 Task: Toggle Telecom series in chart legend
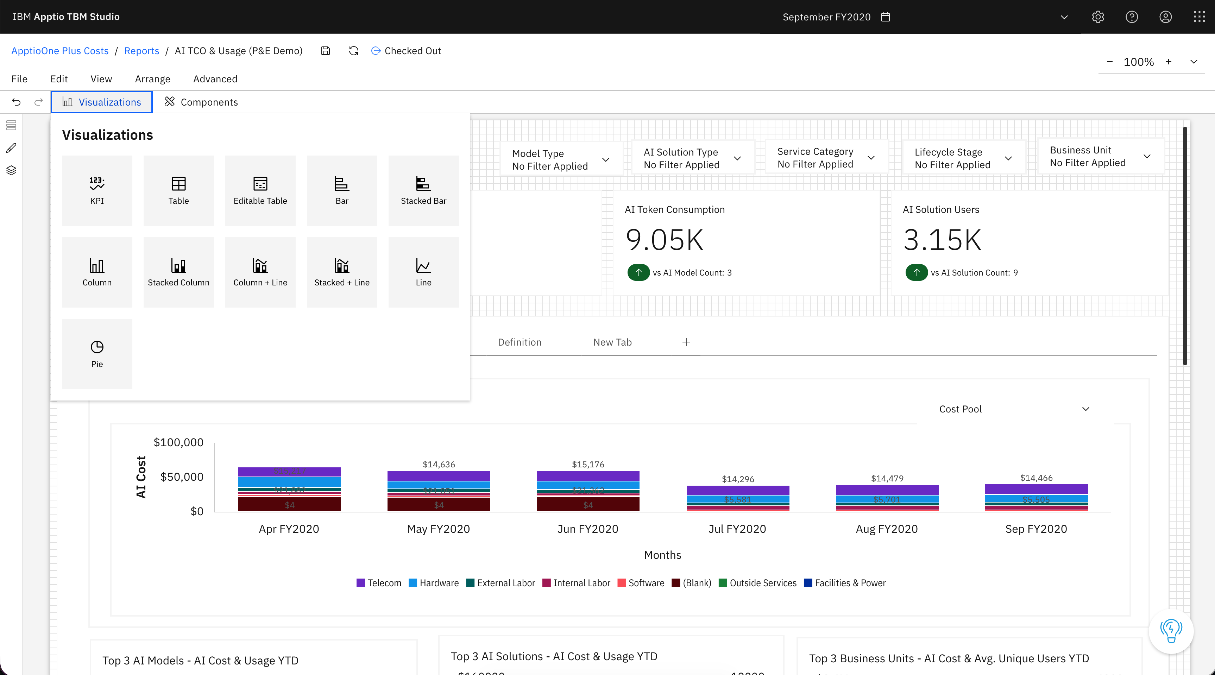(378, 583)
